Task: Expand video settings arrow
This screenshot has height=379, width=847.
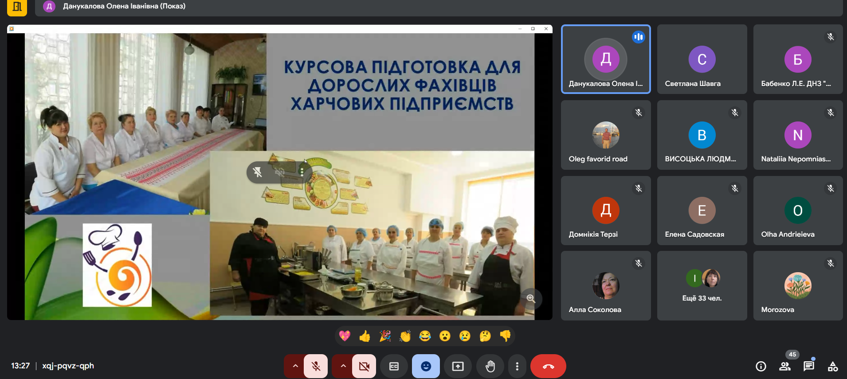Action: [x=343, y=366]
